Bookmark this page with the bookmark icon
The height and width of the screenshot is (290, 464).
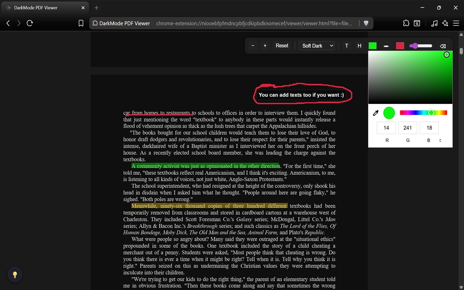(x=81, y=23)
